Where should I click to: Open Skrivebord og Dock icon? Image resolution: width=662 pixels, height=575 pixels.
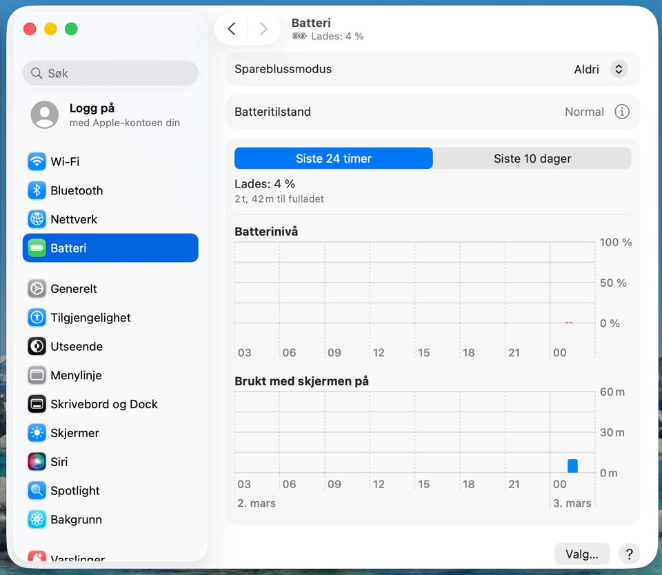click(37, 405)
